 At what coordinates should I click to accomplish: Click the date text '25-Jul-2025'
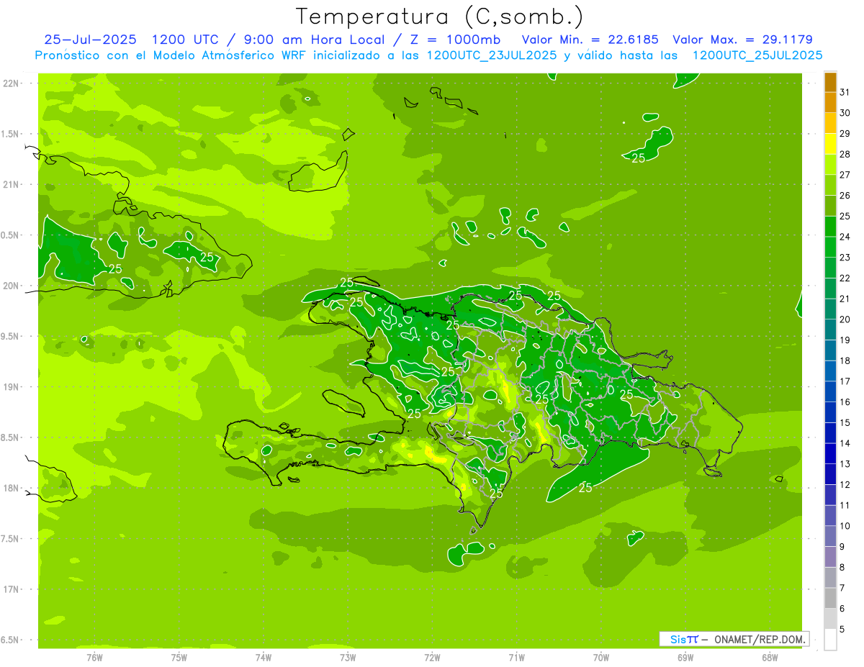coord(91,40)
